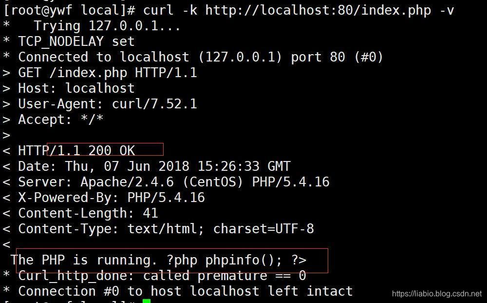Click the HTTP/1.1 200 OK status line
The height and width of the screenshot is (303, 487).
[76, 151]
